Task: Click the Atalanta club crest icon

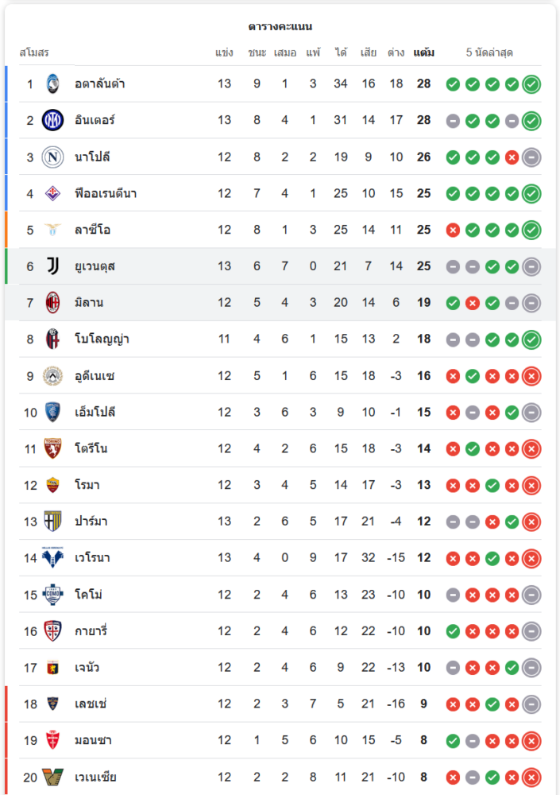Action: [x=52, y=83]
